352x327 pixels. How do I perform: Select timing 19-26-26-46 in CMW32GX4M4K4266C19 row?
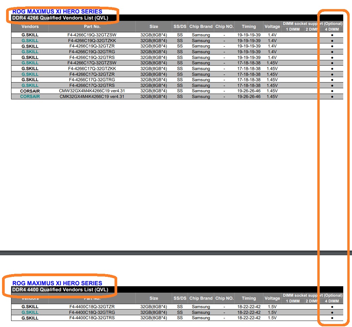click(249, 91)
